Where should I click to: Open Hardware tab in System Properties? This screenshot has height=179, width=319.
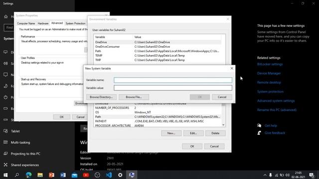pos(43,23)
